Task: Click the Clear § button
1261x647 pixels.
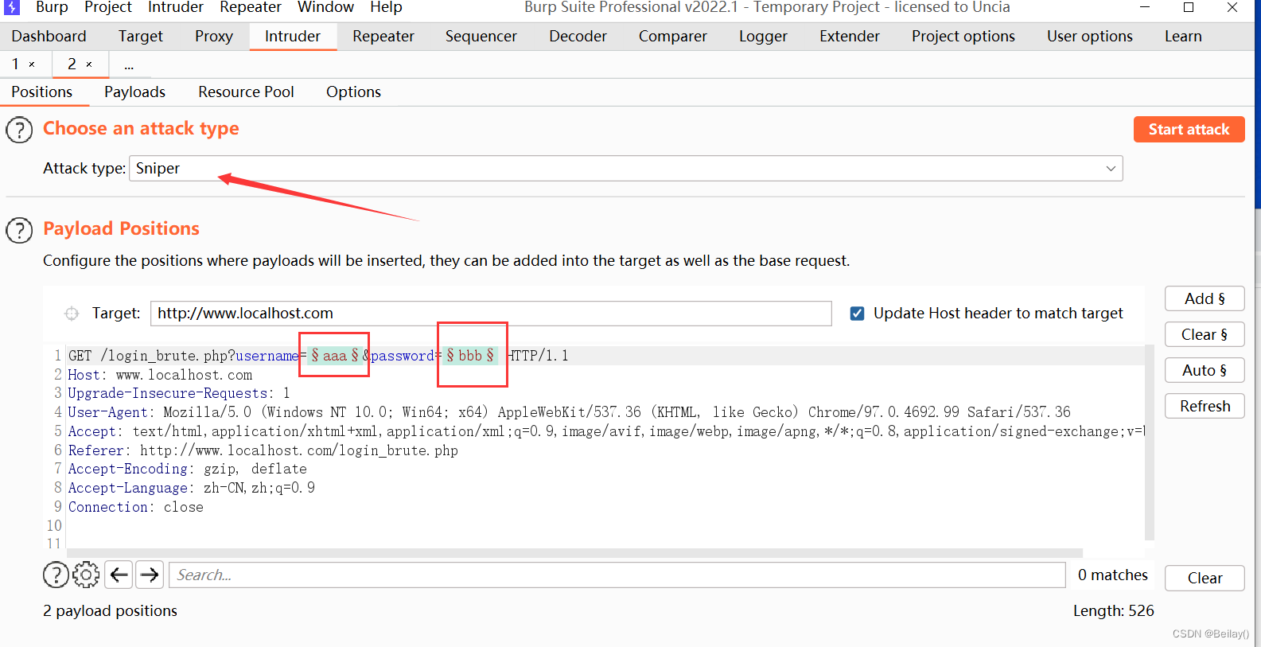Action: 1205,335
